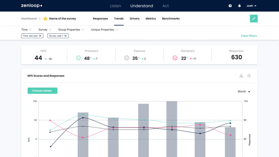Click the Detractors 22 percent value
Image resolution: width=279 pixels, height=157 pixels.
183,58
